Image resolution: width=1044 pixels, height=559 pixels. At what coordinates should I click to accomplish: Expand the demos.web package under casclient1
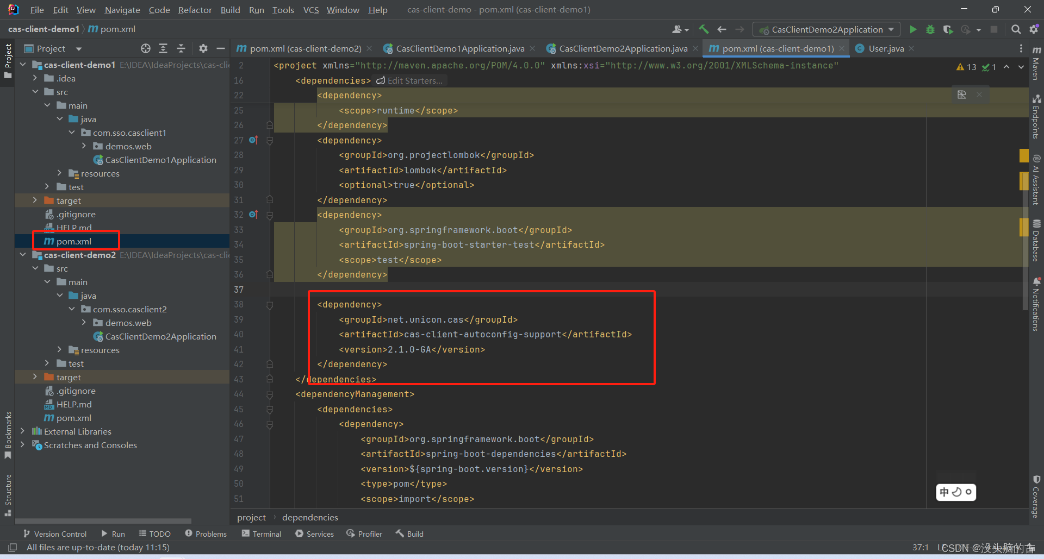(84, 146)
